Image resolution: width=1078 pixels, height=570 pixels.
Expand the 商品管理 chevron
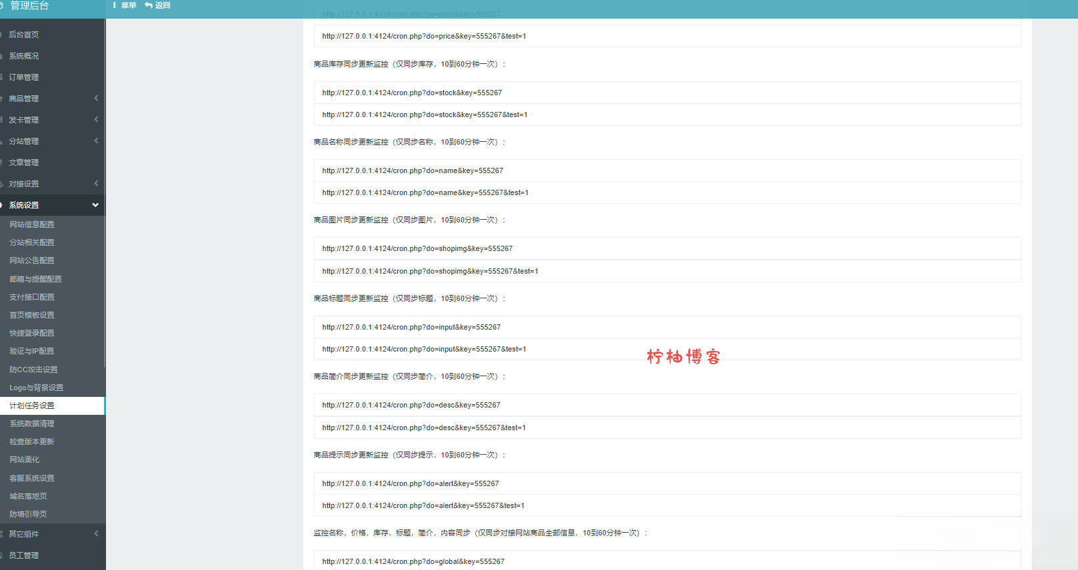pyautogui.click(x=96, y=99)
